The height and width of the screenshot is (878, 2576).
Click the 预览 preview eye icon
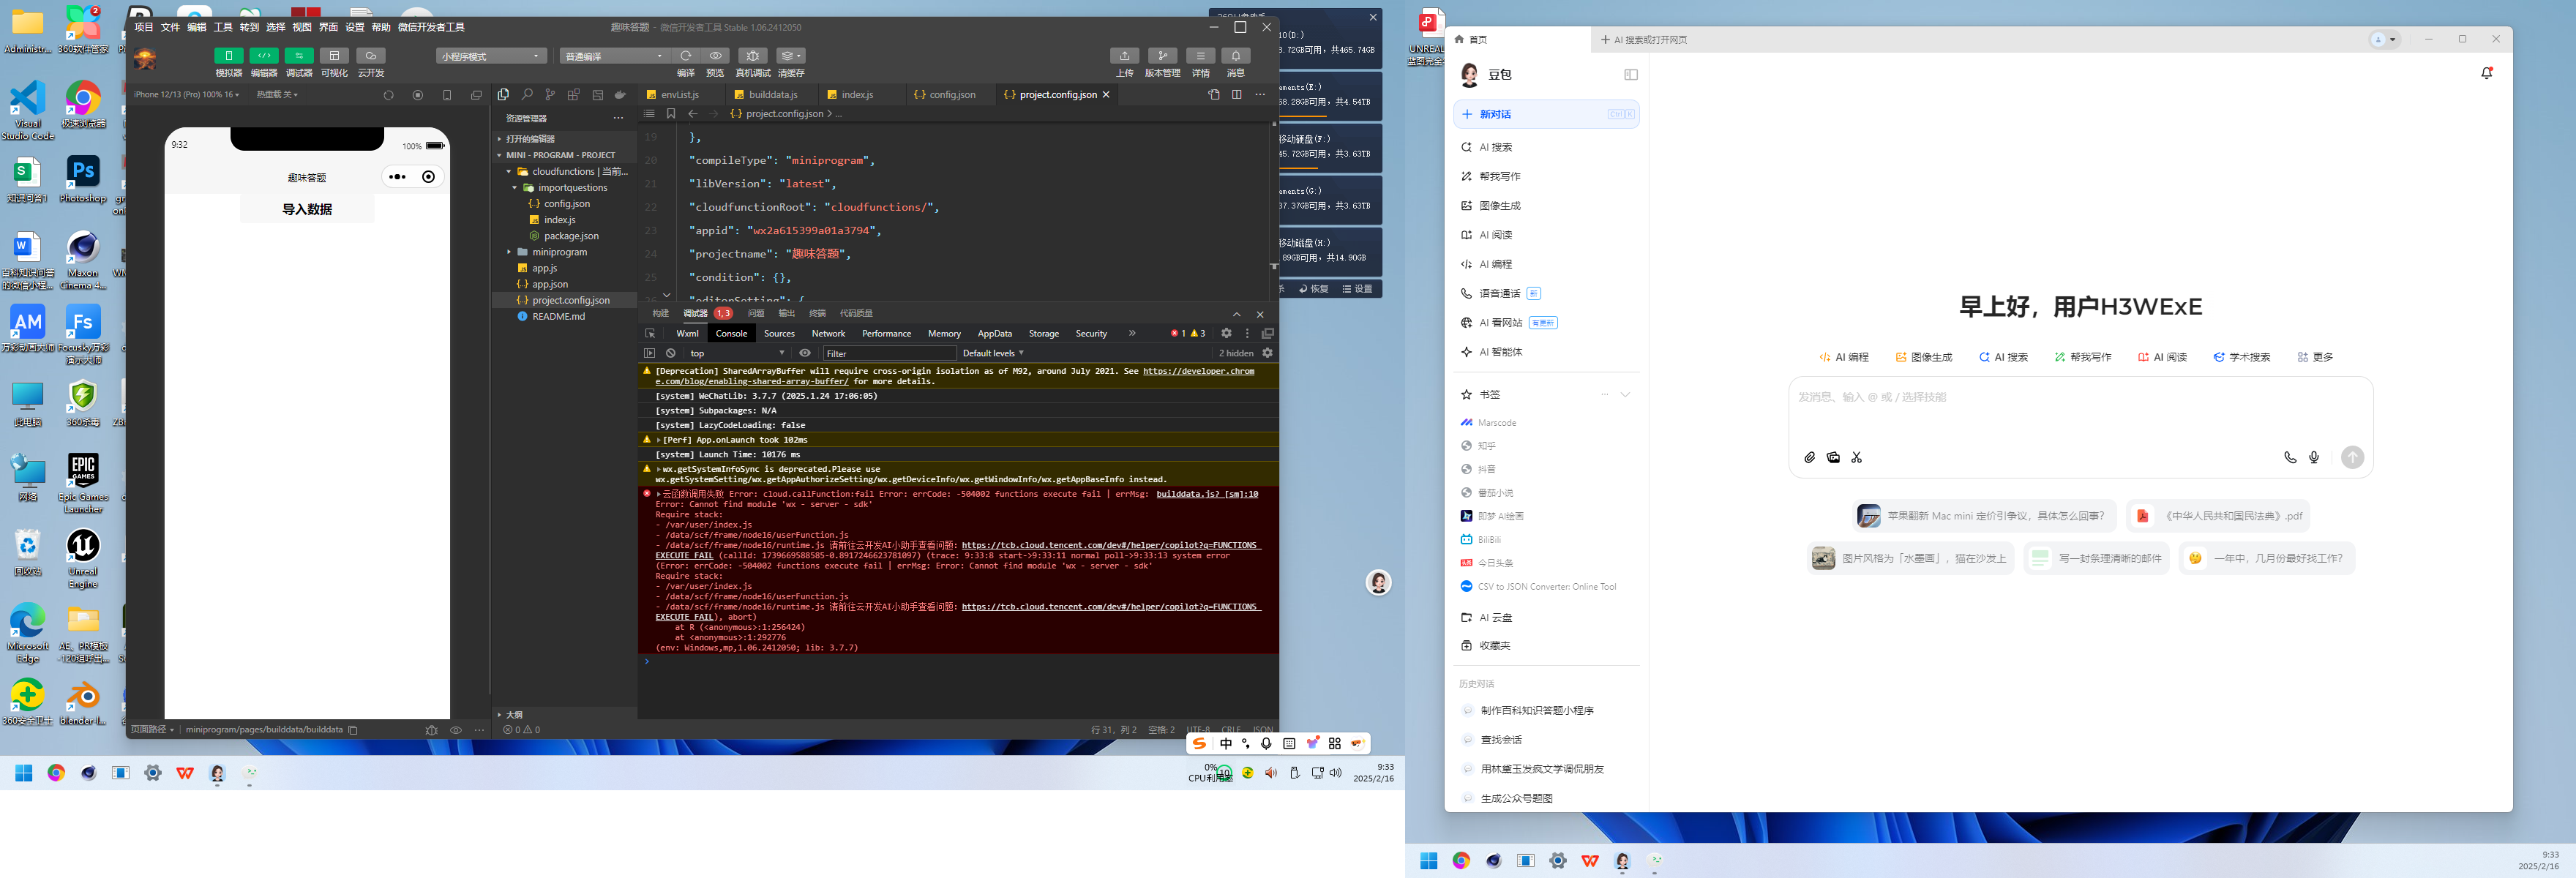[x=715, y=56]
